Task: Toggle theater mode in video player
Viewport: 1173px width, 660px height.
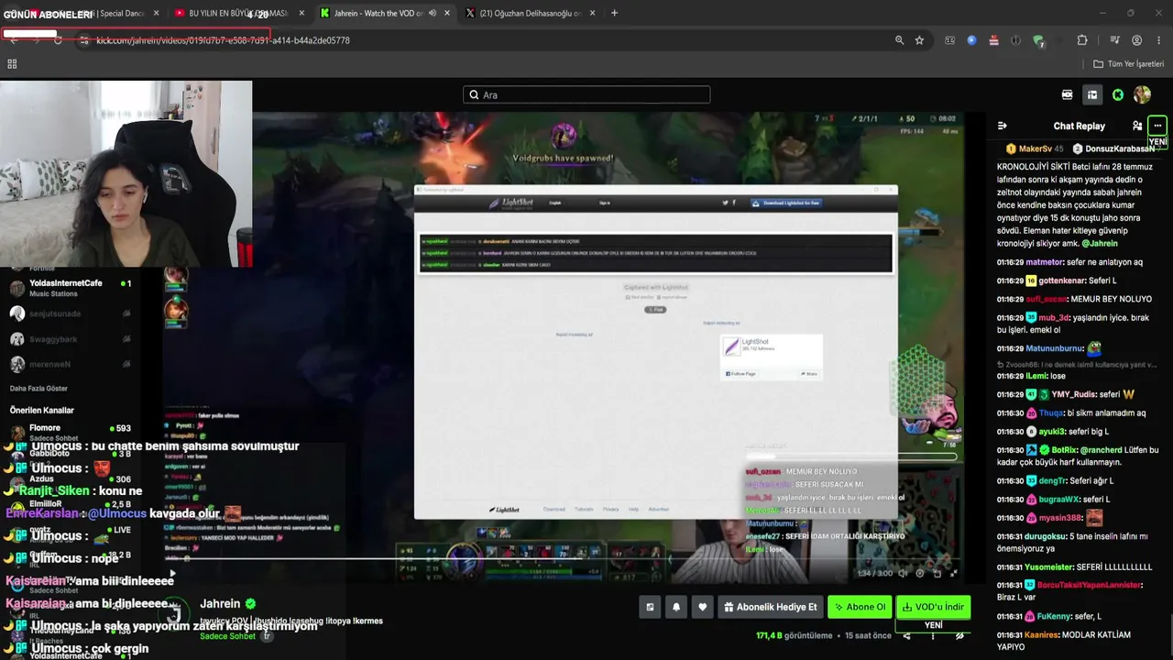Action: click(x=937, y=574)
